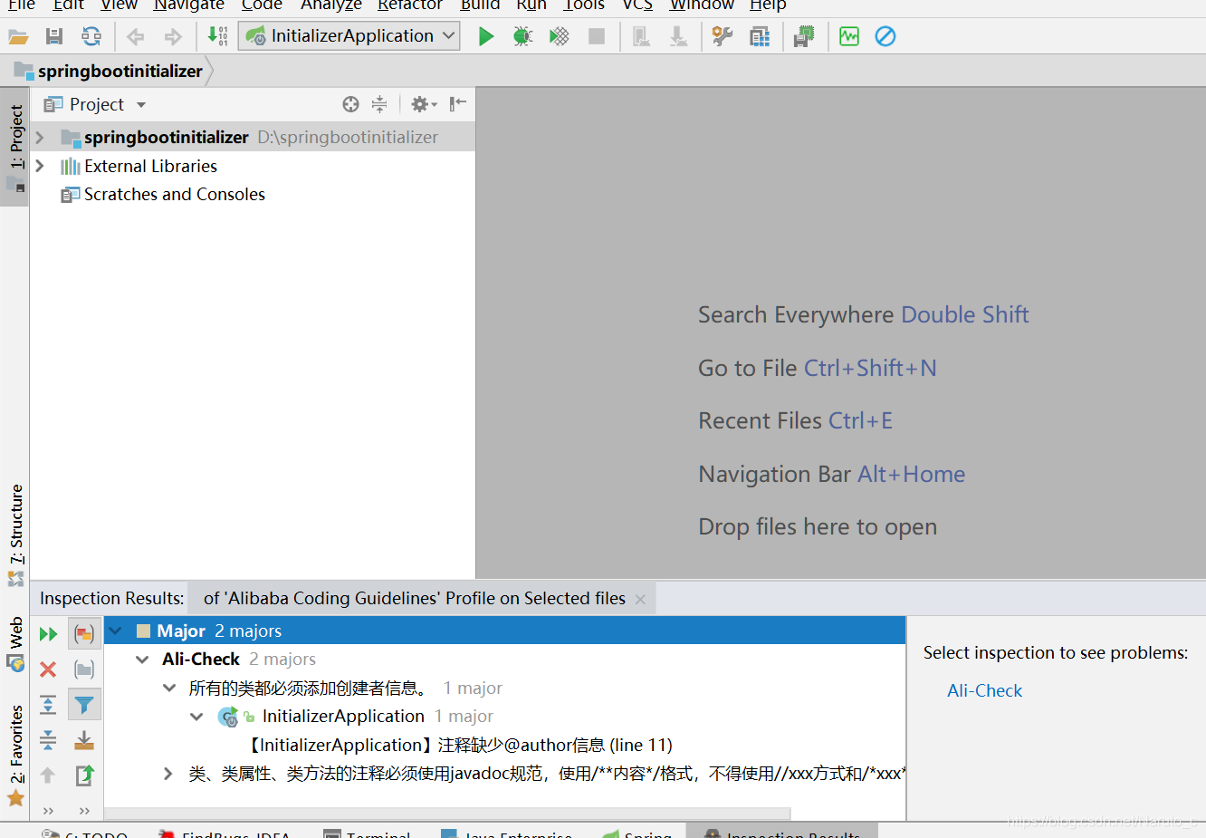Select the 注释缺少@author信息 (line 11) problem
The width and height of the screenshot is (1206, 838).
tap(460, 745)
